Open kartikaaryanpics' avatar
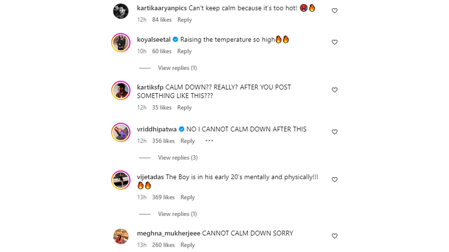The width and height of the screenshot is (449, 252). tap(121, 12)
